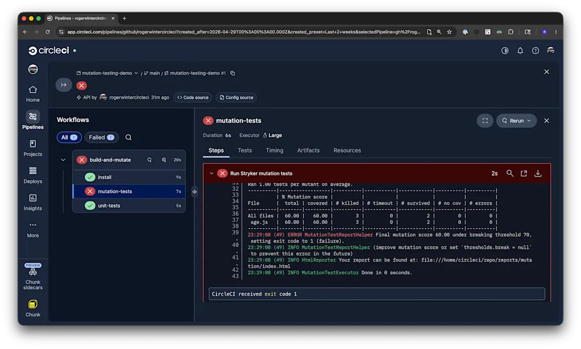
Task: Open the Pipelines sidebar item
Action: click(x=32, y=120)
